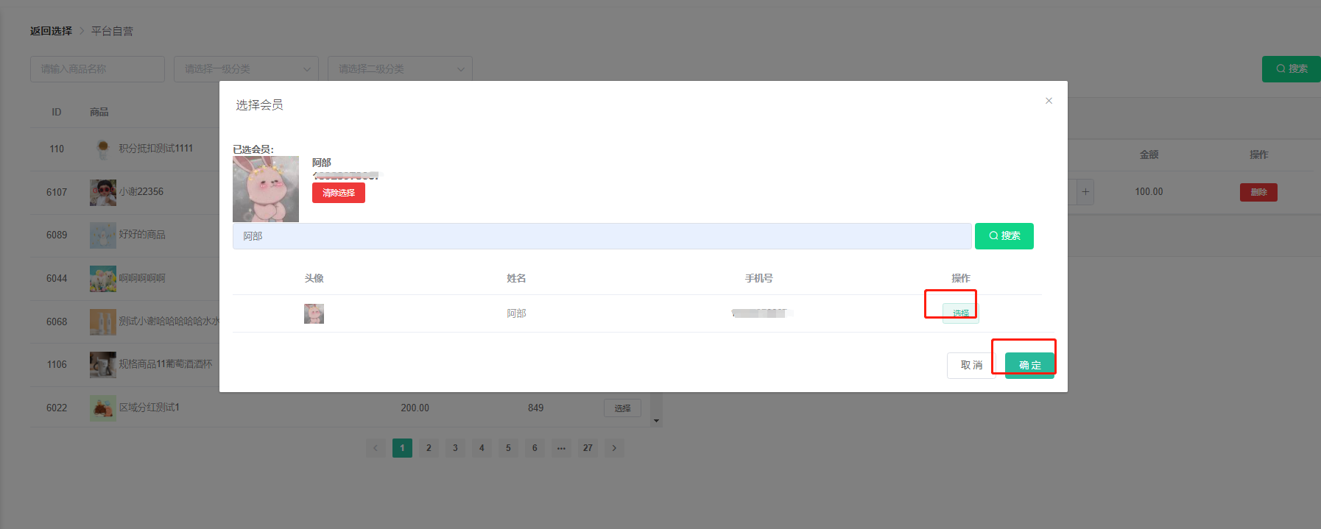Click product thumbnail for 好好的商品
This screenshot has height=529, width=1321.
tap(103, 235)
